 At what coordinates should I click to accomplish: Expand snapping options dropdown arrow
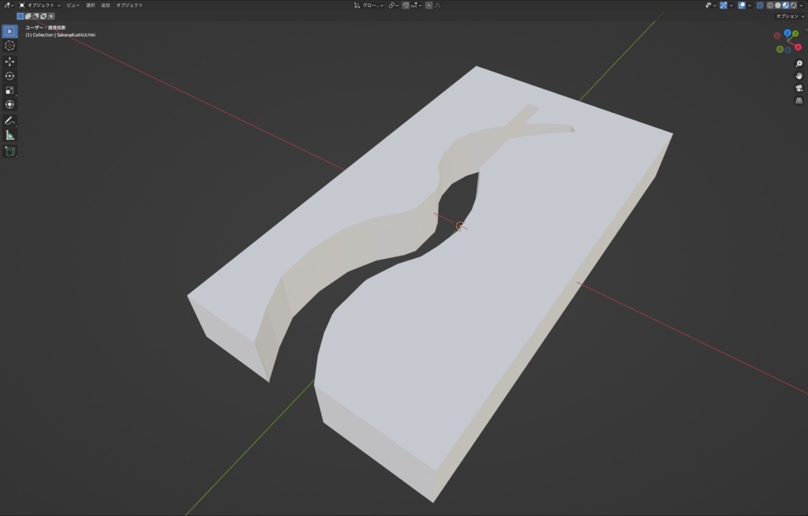click(416, 6)
